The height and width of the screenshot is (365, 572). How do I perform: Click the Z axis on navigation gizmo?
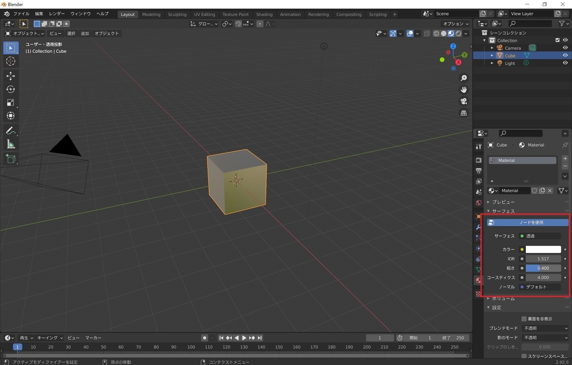pyautogui.click(x=453, y=46)
